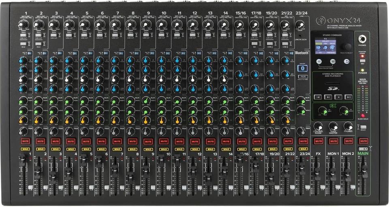The height and width of the screenshot is (207, 389).
Task: Hit the Bluetooth PAIR button
Action: pyautogui.click(x=302, y=77)
